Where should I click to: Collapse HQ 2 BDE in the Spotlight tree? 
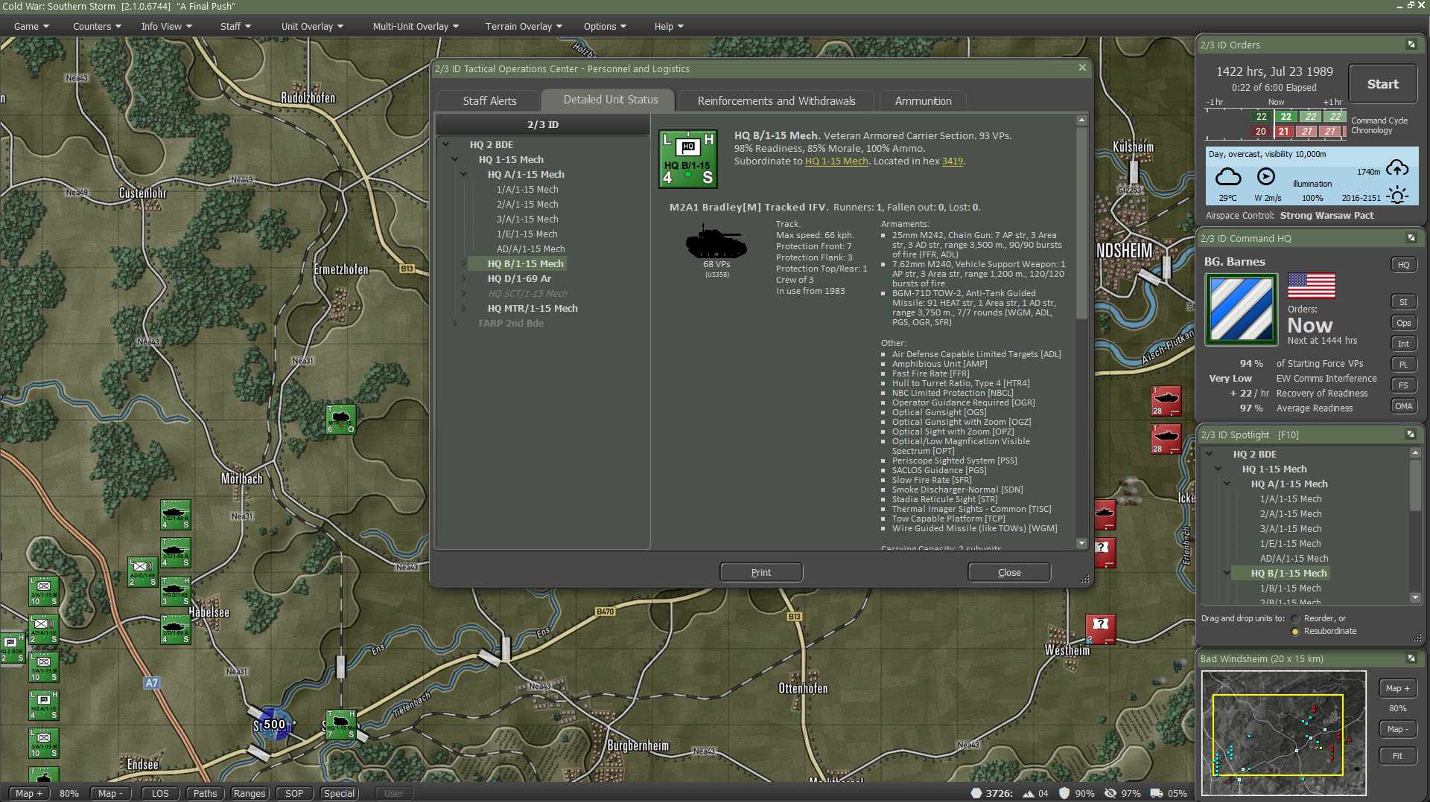point(1210,454)
